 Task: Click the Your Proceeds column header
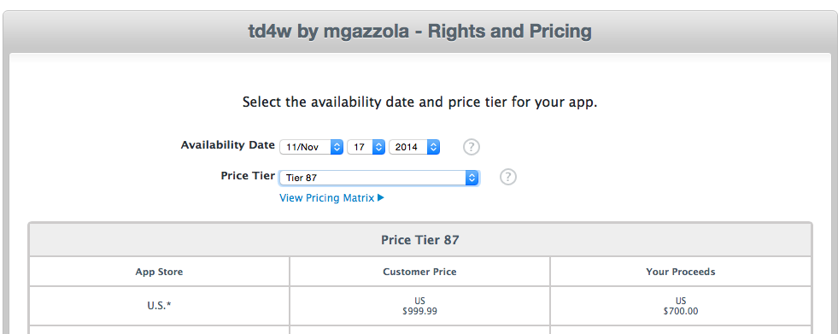point(680,272)
